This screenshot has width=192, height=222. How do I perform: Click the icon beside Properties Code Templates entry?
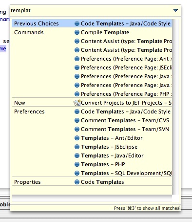coord(77,182)
